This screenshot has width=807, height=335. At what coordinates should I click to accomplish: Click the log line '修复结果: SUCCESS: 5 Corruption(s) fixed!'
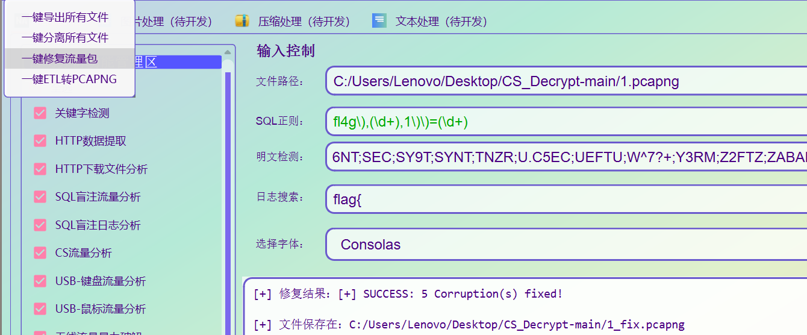coord(408,294)
